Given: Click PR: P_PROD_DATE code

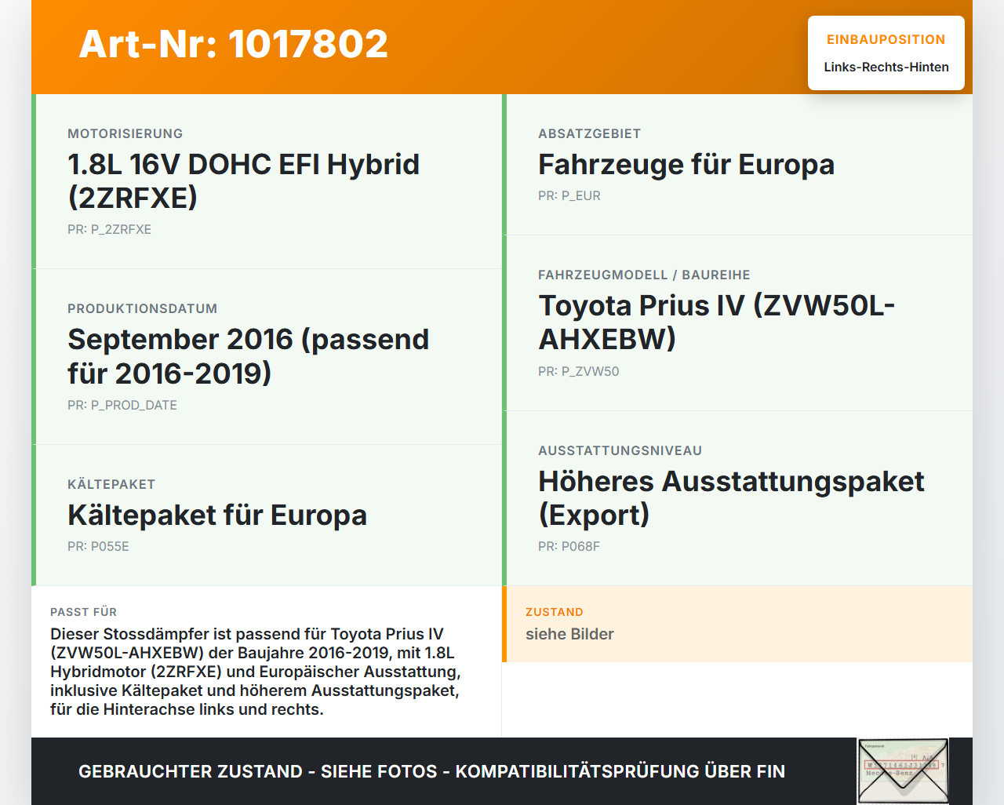Looking at the screenshot, I should click(122, 406).
